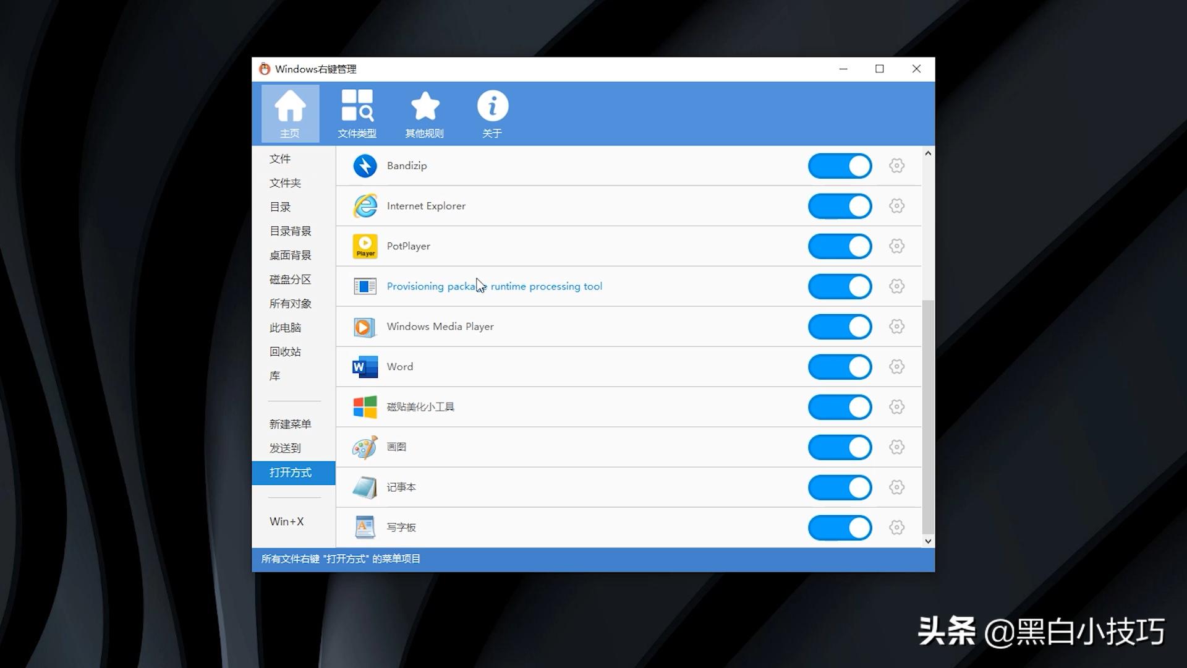Click the Internet Explorer app icon
Image resolution: width=1187 pixels, height=668 pixels.
[x=365, y=206]
